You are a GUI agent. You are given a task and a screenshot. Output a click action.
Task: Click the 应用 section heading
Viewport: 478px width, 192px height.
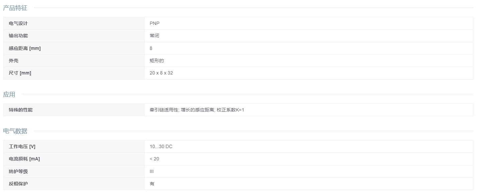pos(9,94)
